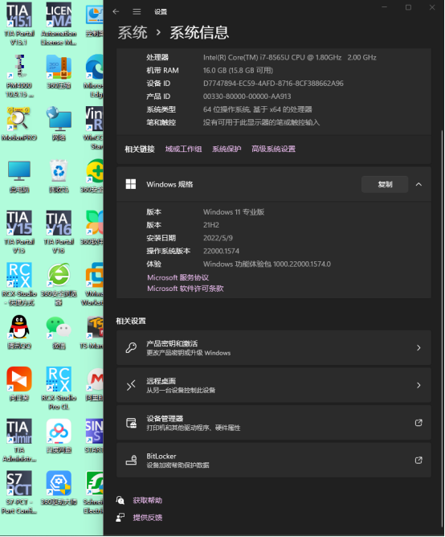Select the 网络 desktop icon
This screenshot has height=537, width=445.
[59, 124]
